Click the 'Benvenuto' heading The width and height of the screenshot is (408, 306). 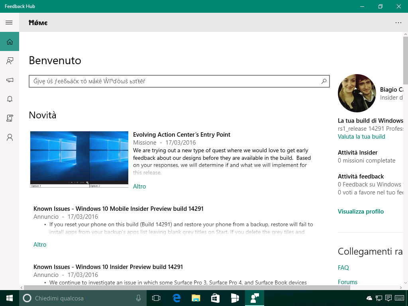[x=55, y=61]
